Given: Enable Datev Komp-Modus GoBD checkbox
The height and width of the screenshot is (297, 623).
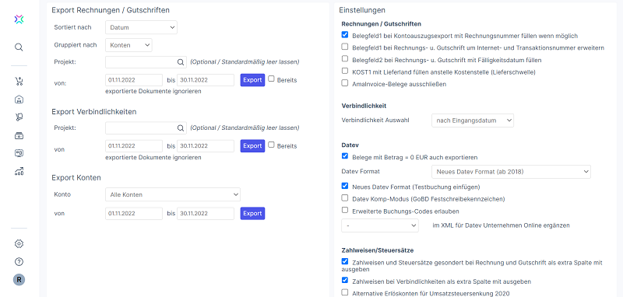Looking at the screenshot, I should [345, 197].
